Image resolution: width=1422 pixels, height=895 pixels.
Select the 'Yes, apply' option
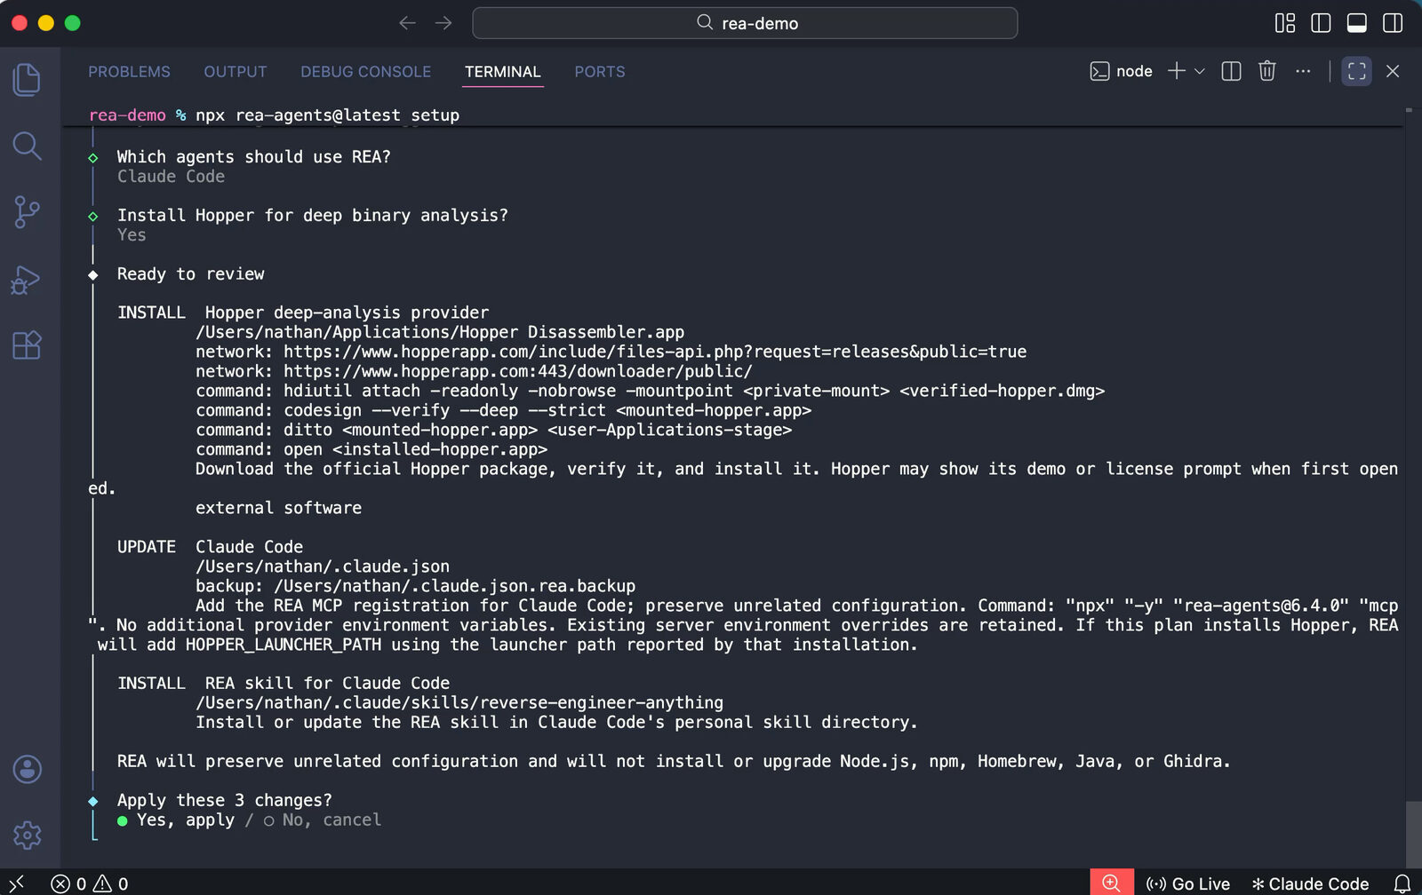(176, 820)
